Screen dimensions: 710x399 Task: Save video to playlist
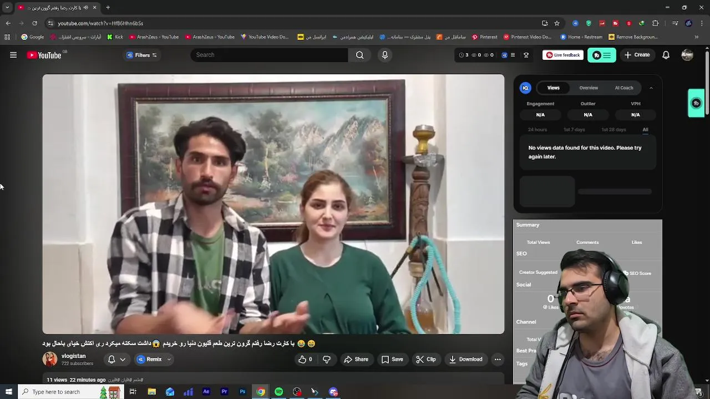[x=392, y=359]
